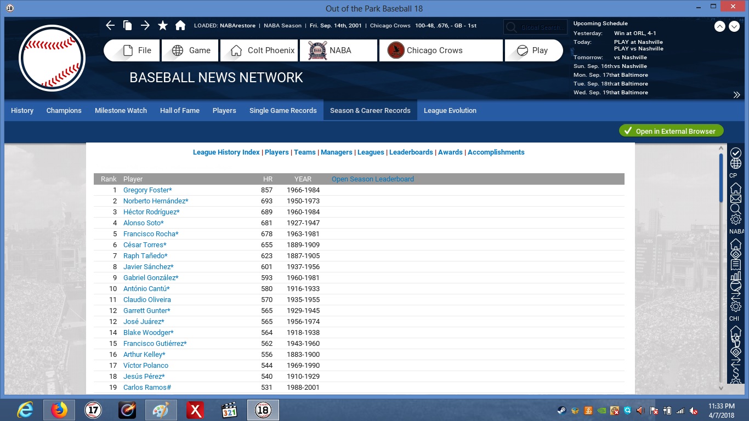Click the bar chart icon in right sidebar
The width and height of the screenshot is (749, 421).
(735, 276)
